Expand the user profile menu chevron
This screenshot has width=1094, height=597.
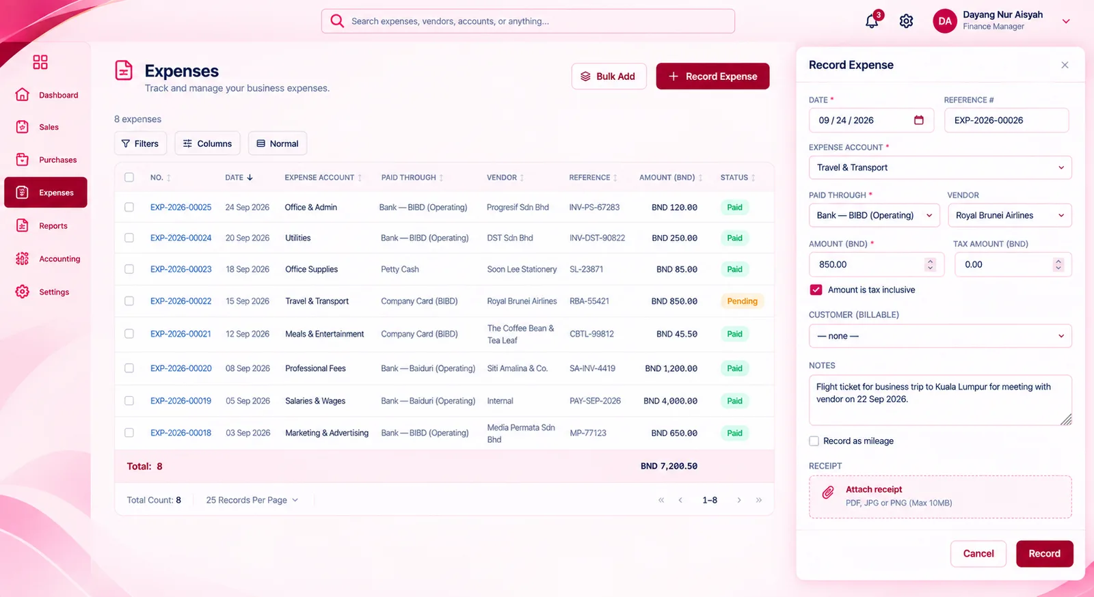1066,21
